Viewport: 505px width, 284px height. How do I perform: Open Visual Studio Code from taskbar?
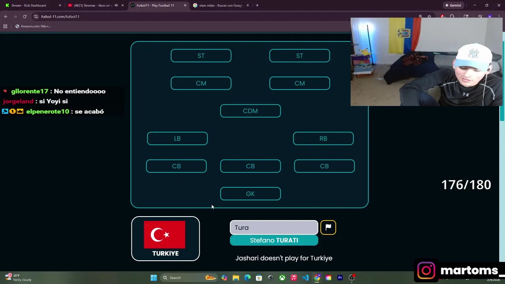click(x=305, y=278)
